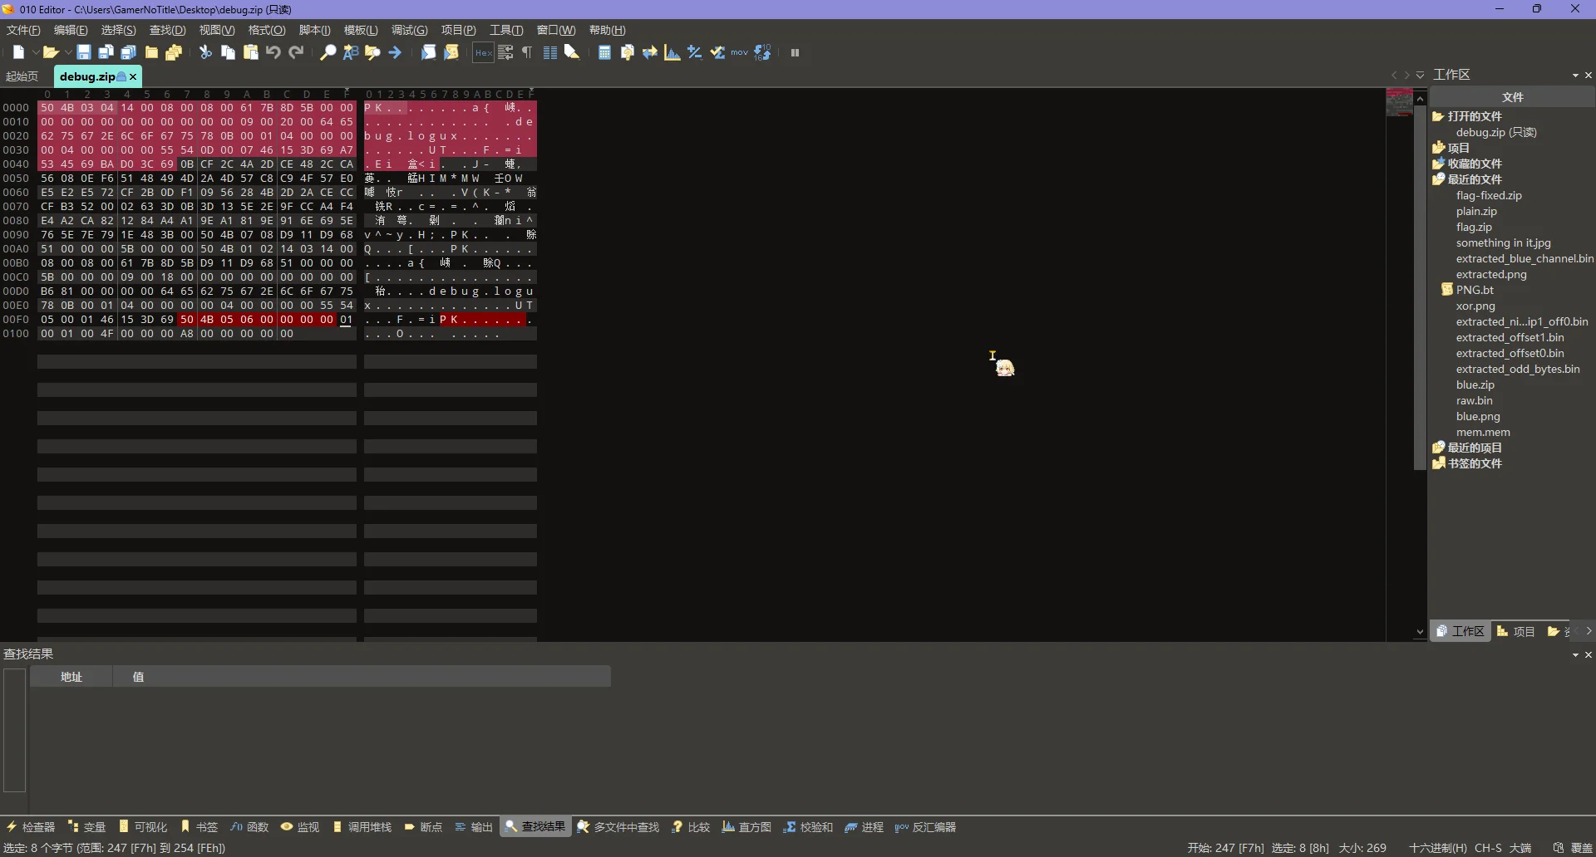Click the Undo arrow icon

273,52
